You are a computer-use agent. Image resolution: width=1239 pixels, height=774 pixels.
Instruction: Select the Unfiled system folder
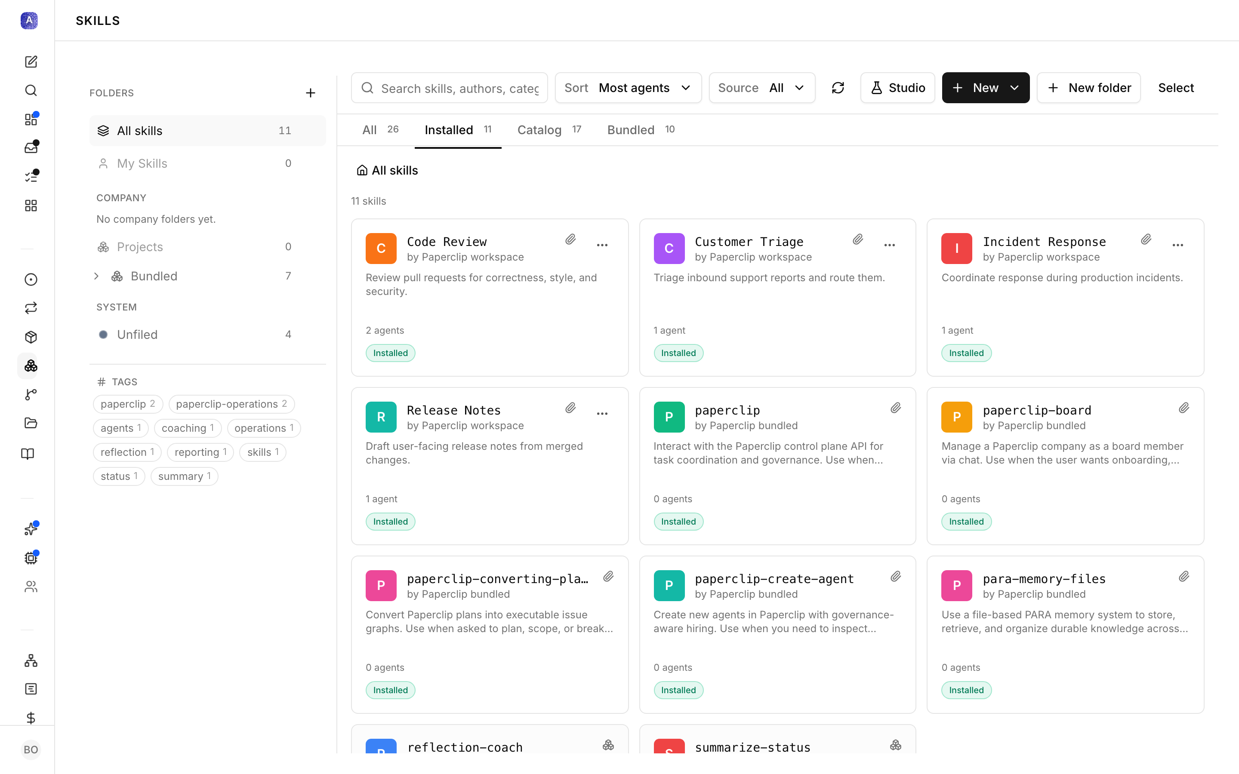pos(207,335)
